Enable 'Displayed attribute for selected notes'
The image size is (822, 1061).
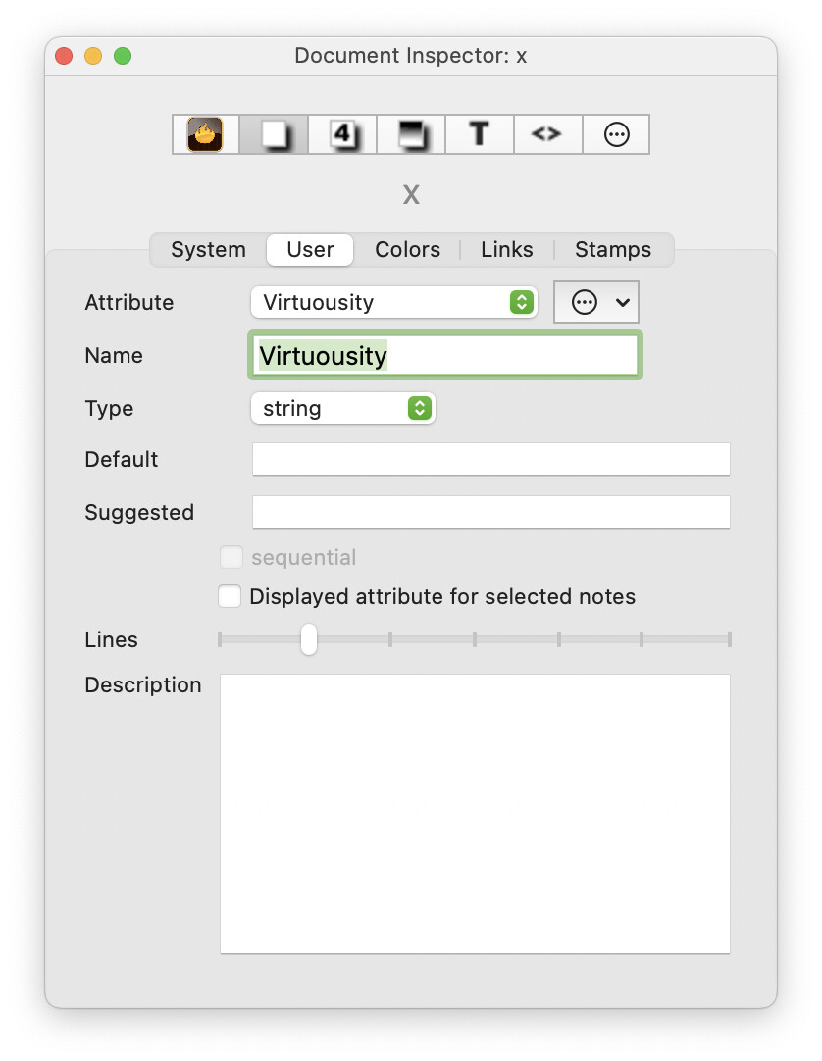[x=231, y=596]
